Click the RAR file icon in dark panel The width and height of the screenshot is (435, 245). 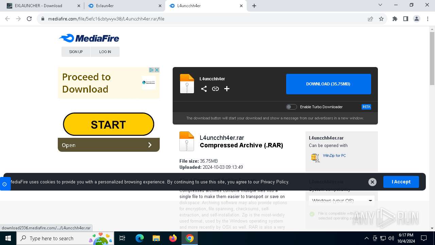187,84
